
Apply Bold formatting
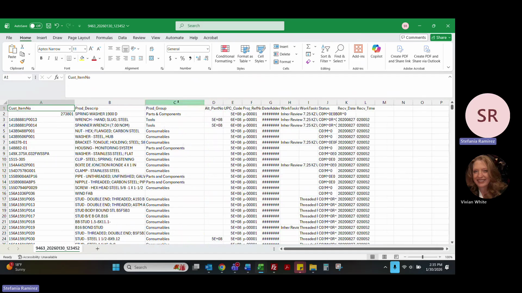[41, 58]
